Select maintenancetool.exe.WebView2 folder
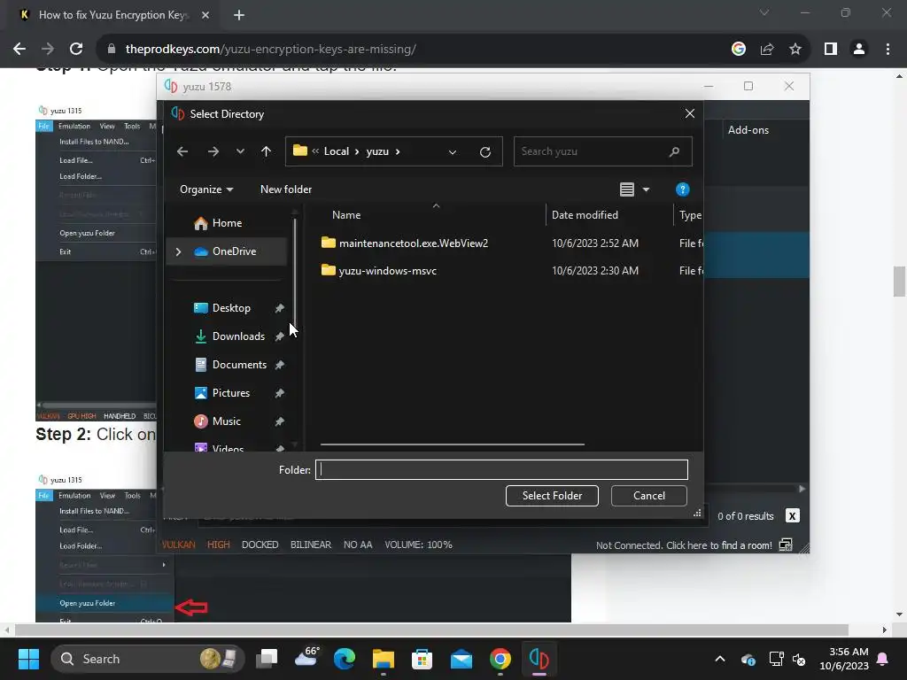The width and height of the screenshot is (907, 680). [x=413, y=243]
